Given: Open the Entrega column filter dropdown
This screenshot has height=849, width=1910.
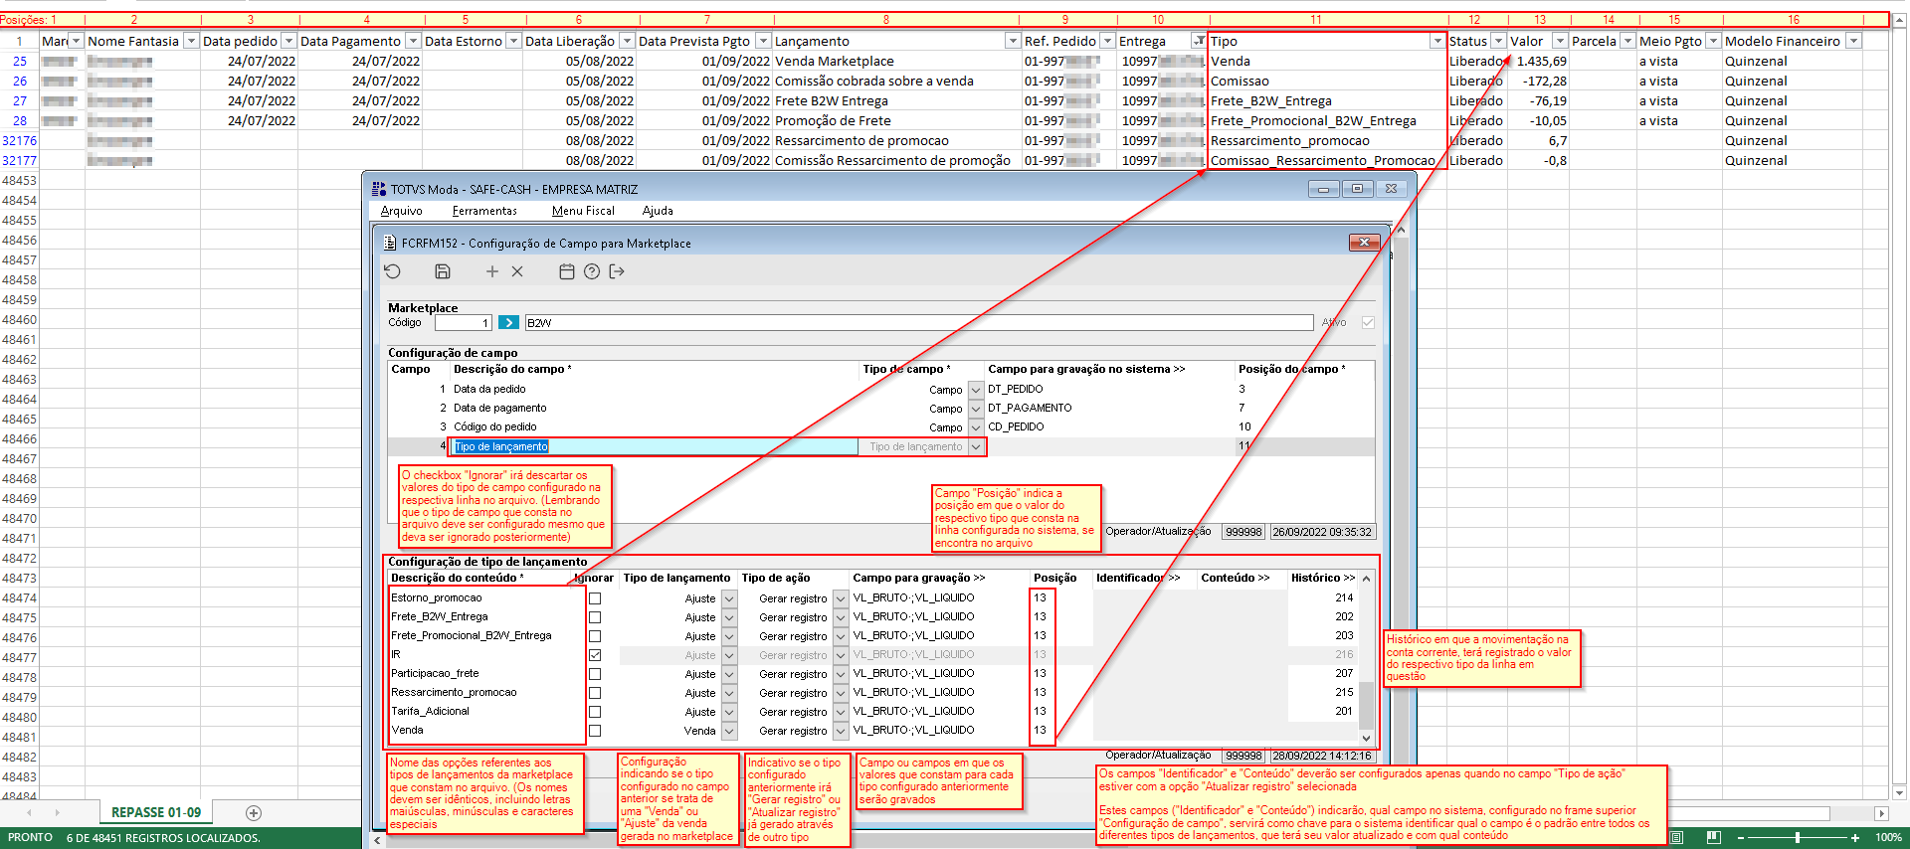Looking at the screenshot, I should coord(1199,41).
